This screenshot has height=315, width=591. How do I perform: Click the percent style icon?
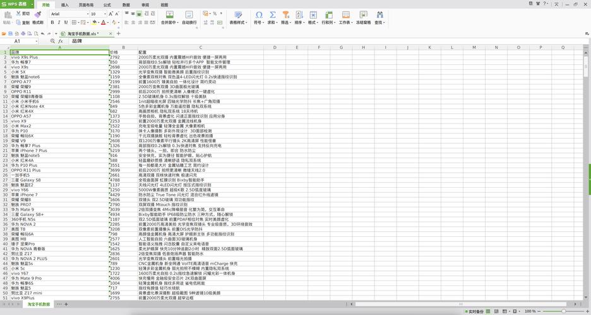click(x=215, y=13)
